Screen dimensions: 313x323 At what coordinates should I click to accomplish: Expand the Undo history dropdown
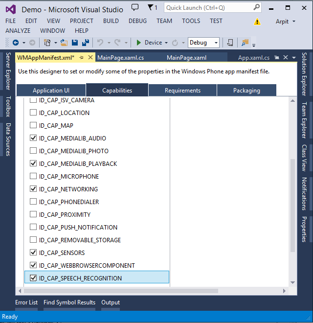pyautogui.click(x=109, y=43)
